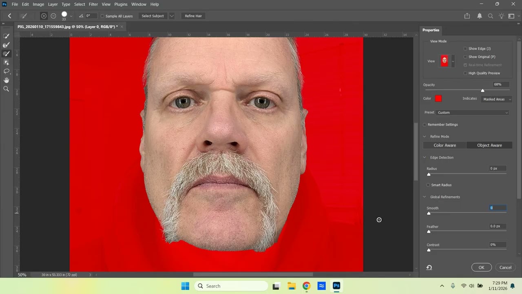This screenshot has height=294, width=522.
Task: Open the Layer menu
Action: point(53,4)
